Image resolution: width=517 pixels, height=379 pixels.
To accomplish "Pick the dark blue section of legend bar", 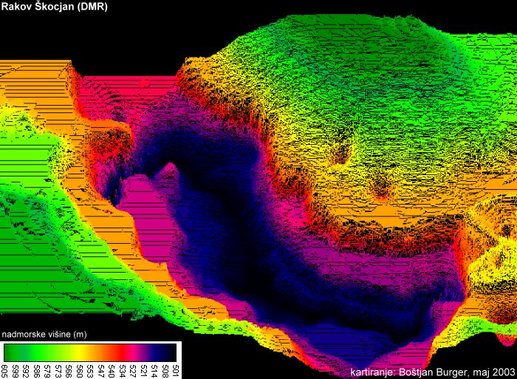I will (157, 352).
